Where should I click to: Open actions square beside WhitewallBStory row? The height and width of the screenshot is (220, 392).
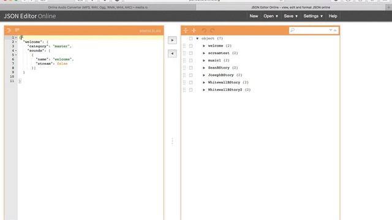click(x=190, y=82)
